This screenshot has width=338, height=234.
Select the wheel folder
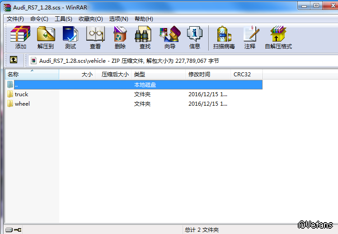[x=22, y=104]
